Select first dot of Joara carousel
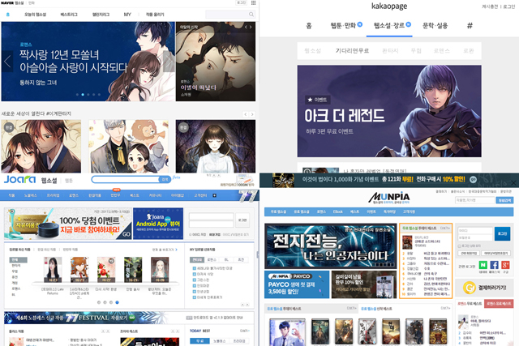 point(99,302)
